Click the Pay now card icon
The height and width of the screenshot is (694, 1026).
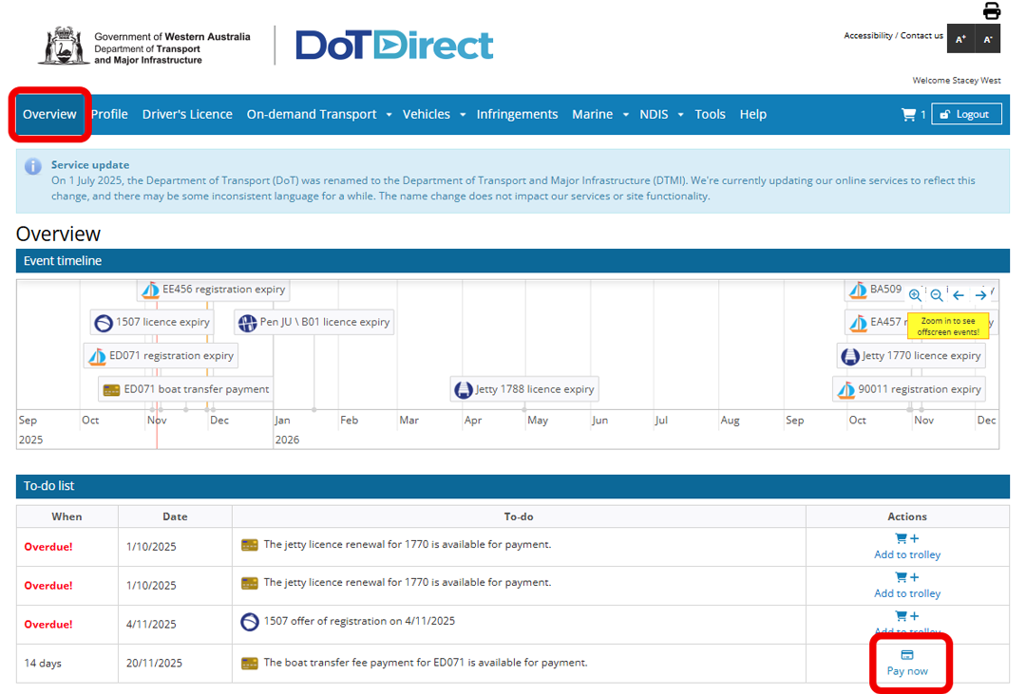point(907,655)
